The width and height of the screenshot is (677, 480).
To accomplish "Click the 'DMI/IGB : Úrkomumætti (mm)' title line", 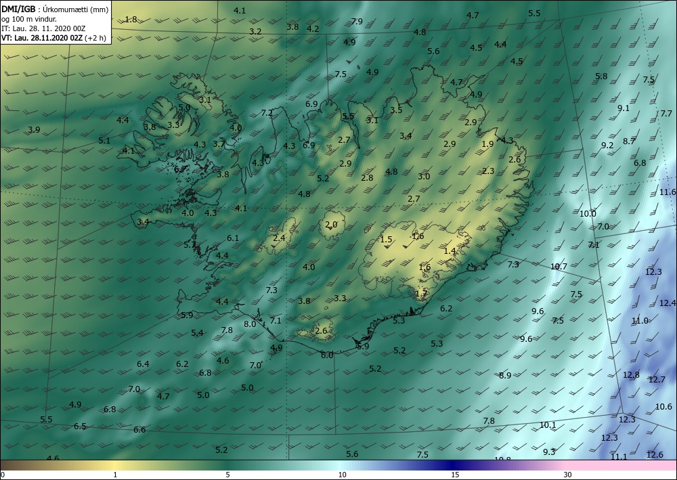I will coord(56,9).
